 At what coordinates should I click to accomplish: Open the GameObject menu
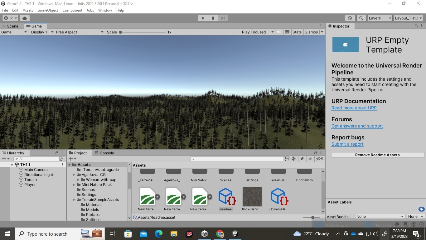tap(48, 10)
